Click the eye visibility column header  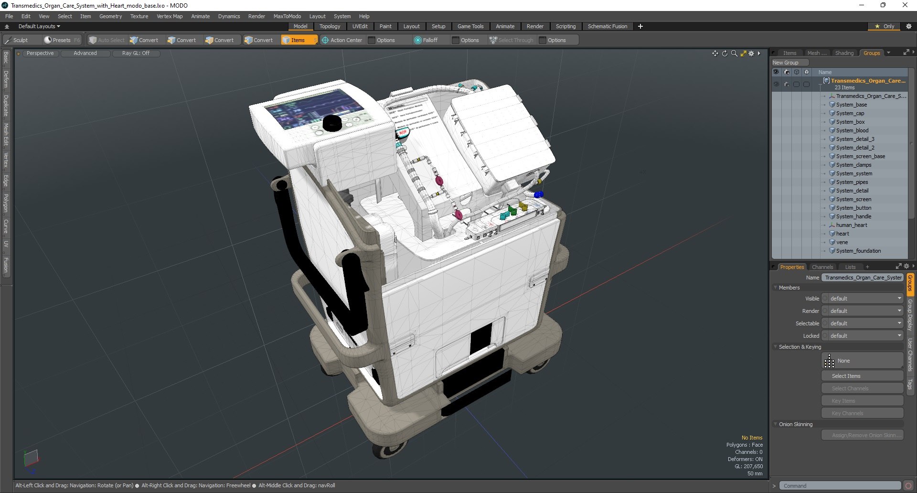coord(776,72)
